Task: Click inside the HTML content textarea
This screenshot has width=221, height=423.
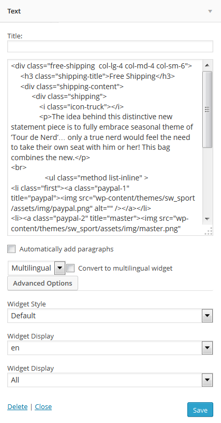Action: pyautogui.click(x=105, y=147)
